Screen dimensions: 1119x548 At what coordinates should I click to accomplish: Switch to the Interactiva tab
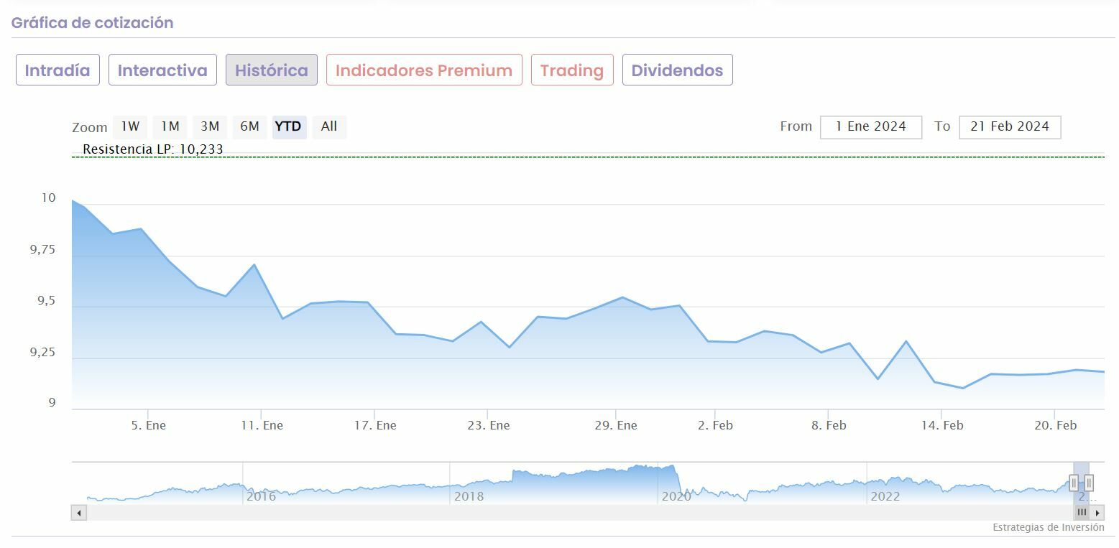point(162,70)
